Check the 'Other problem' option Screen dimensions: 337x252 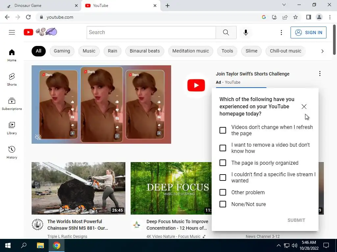click(223, 192)
